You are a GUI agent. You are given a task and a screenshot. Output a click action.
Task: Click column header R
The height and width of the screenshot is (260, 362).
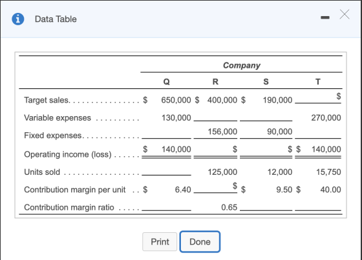(x=215, y=81)
